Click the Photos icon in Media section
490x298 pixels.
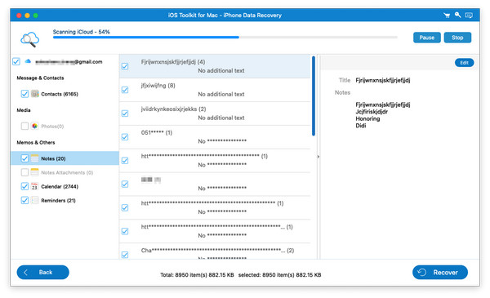34,126
